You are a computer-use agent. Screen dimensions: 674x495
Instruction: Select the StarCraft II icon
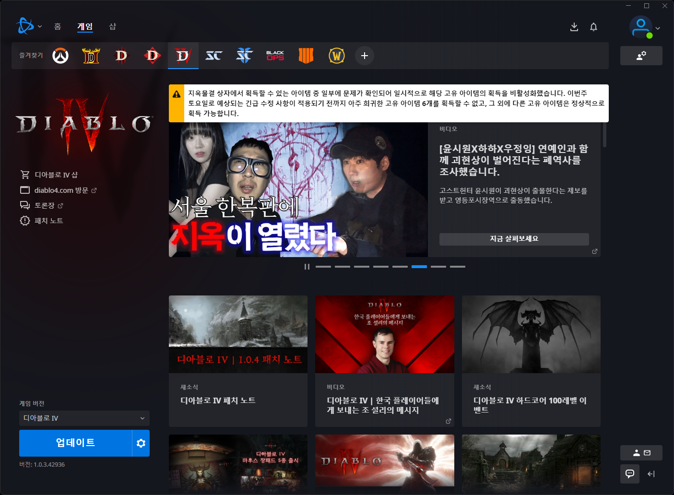tap(245, 56)
